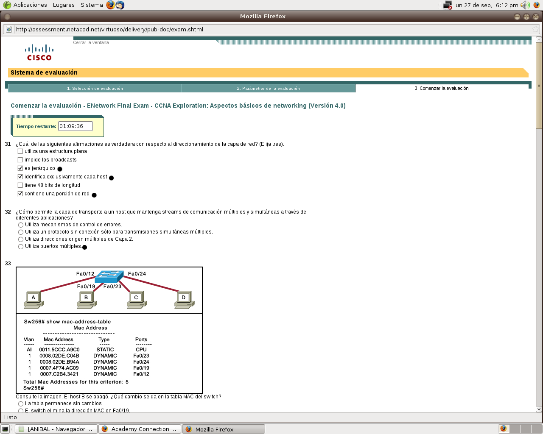
Task: Click question 31 text about 'direccionamiento de la capa de red'
Action: pyautogui.click(x=150, y=144)
